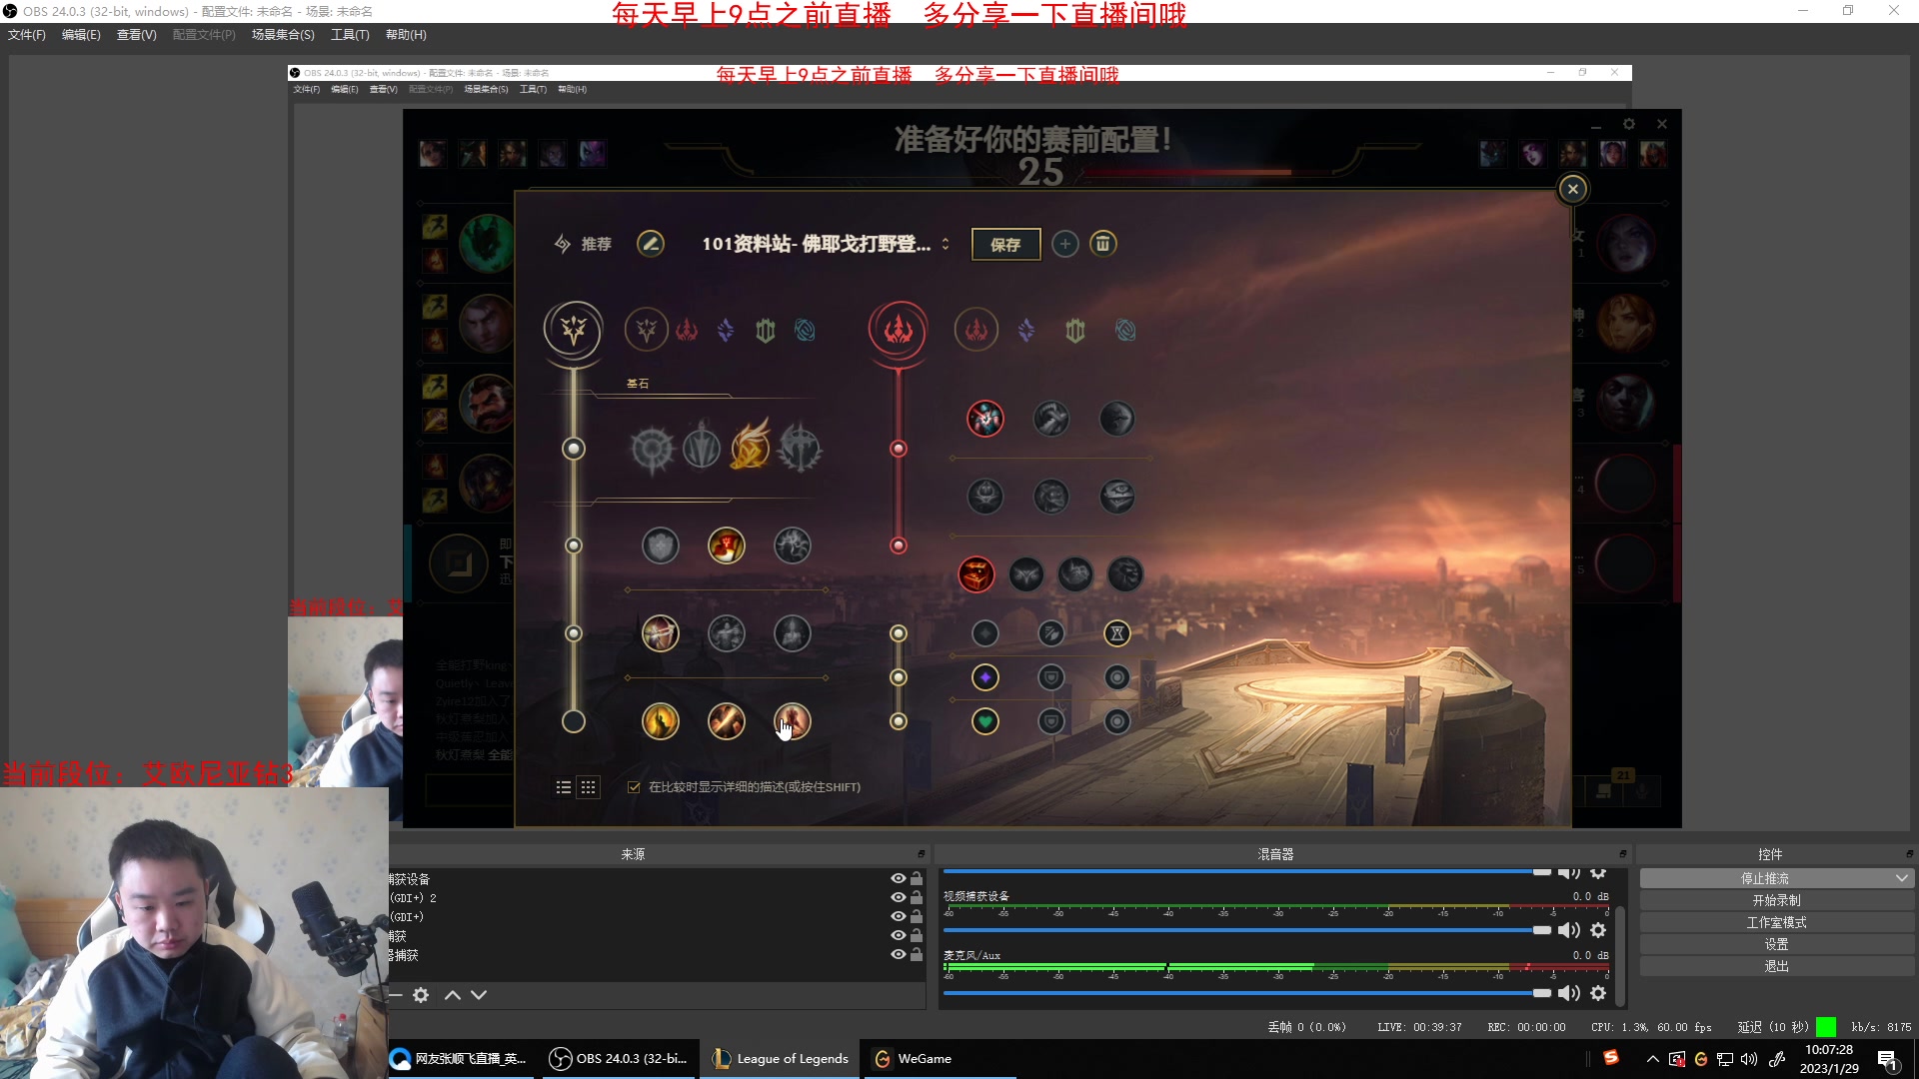Mute the 视频捕获设备 audio channel
The image size is (1919, 1079).
tap(1569, 930)
